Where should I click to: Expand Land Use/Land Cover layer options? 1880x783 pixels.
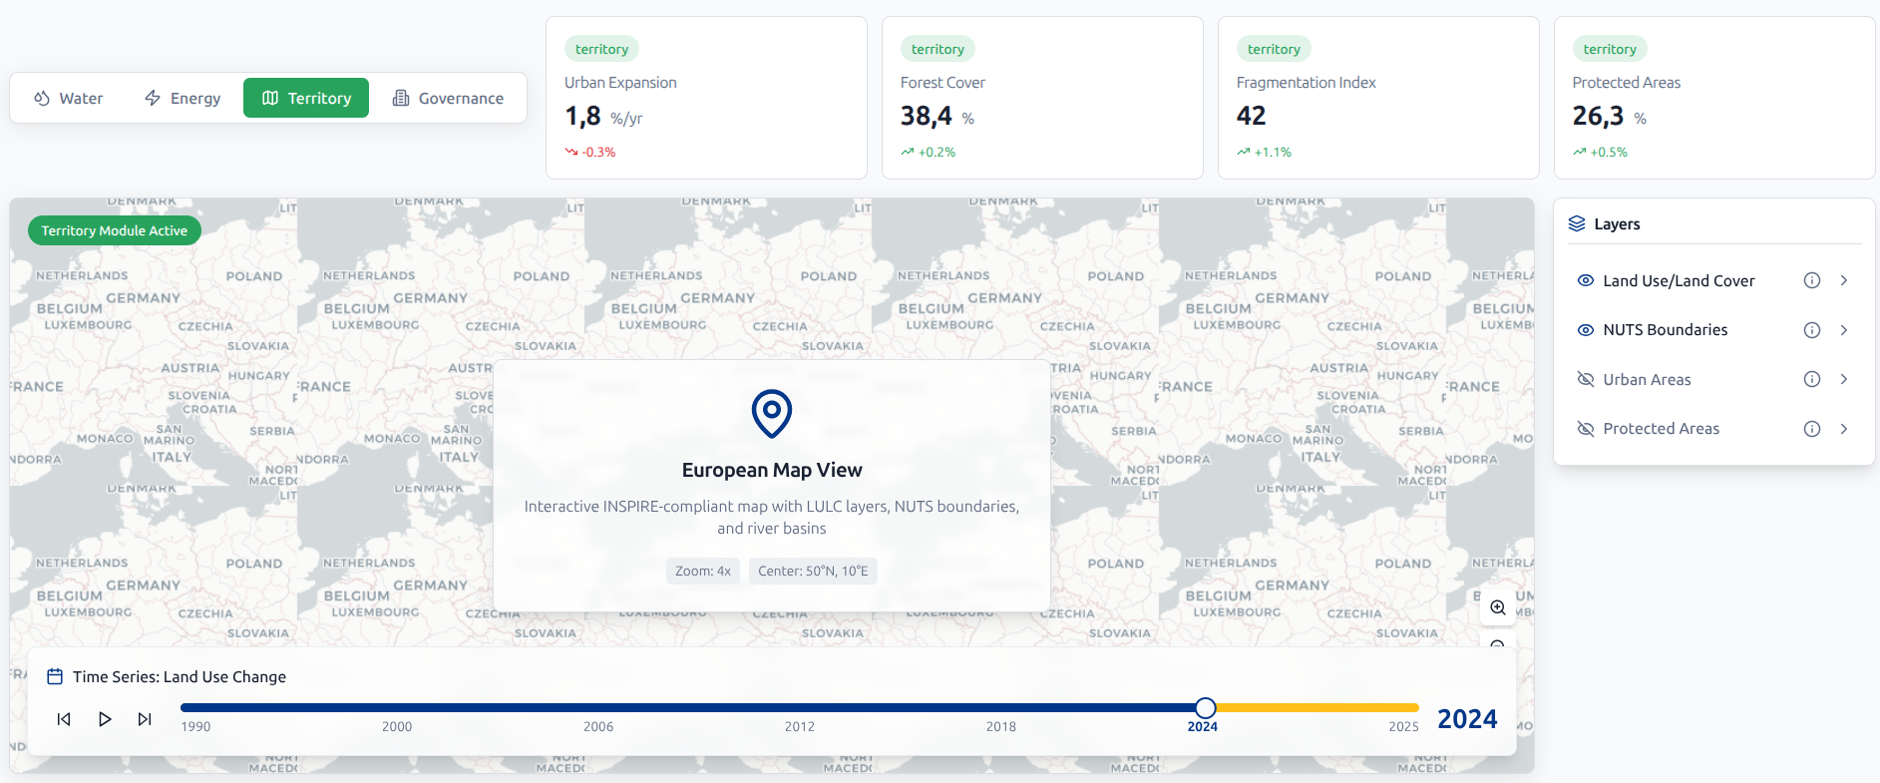click(1844, 280)
